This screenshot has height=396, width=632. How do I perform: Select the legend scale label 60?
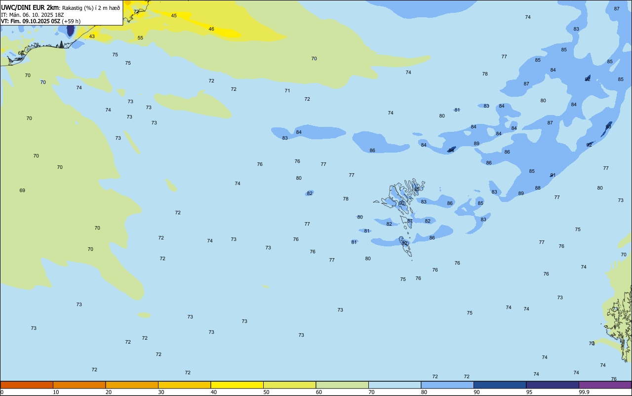point(319,392)
